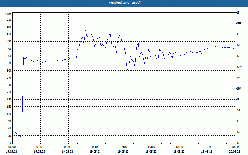Click the SW compass label

239,89
